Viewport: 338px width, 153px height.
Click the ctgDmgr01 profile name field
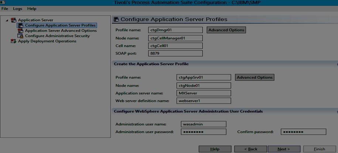[175, 30]
